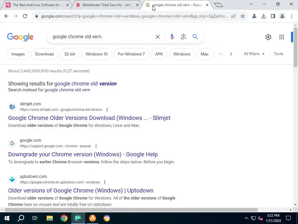Clear the search box text

(x=157, y=37)
